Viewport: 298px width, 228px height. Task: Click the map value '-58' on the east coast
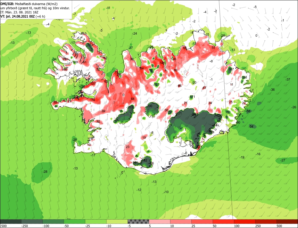click(248, 111)
